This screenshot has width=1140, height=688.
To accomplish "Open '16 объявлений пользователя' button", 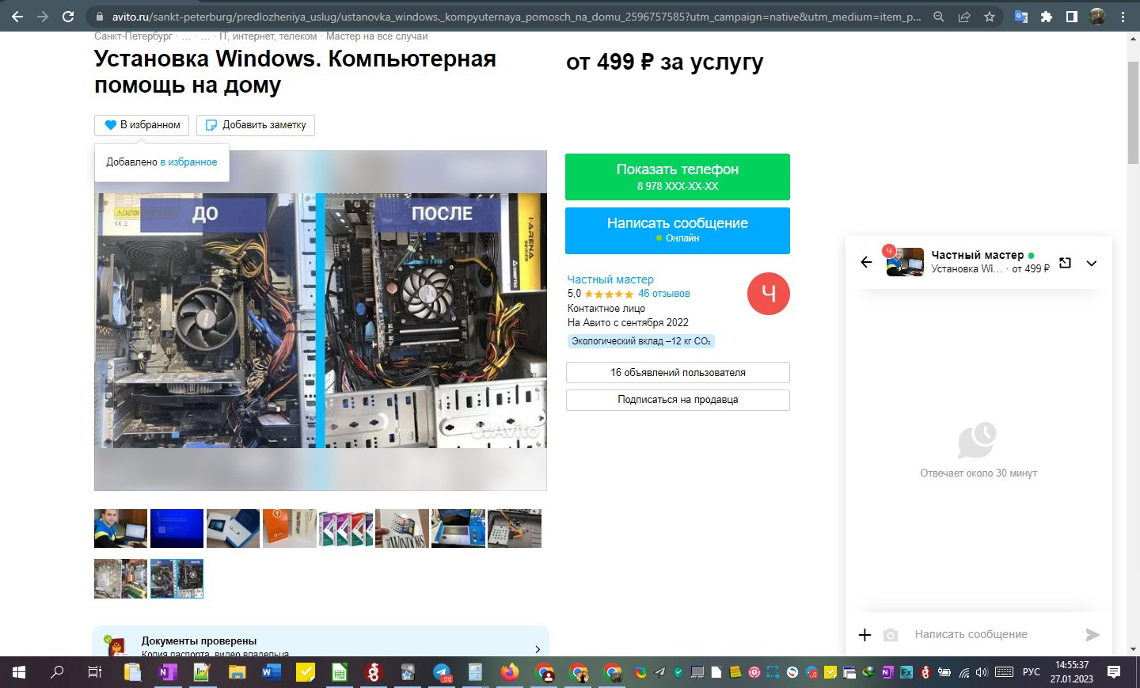I will [x=678, y=373].
